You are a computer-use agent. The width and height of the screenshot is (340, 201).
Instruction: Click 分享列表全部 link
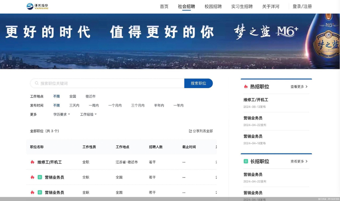(201, 131)
